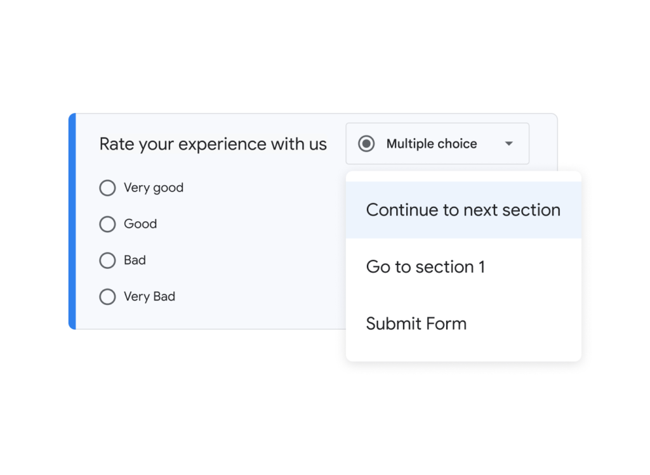Select the "Good" radio button

tap(108, 224)
